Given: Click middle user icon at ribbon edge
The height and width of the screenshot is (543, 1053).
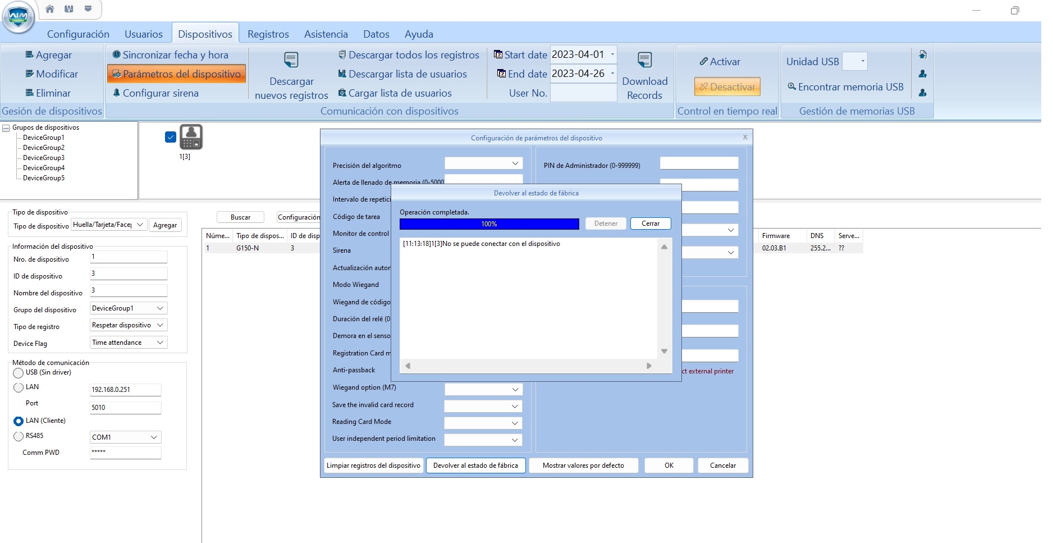Looking at the screenshot, I should click(x=923, y=74).
